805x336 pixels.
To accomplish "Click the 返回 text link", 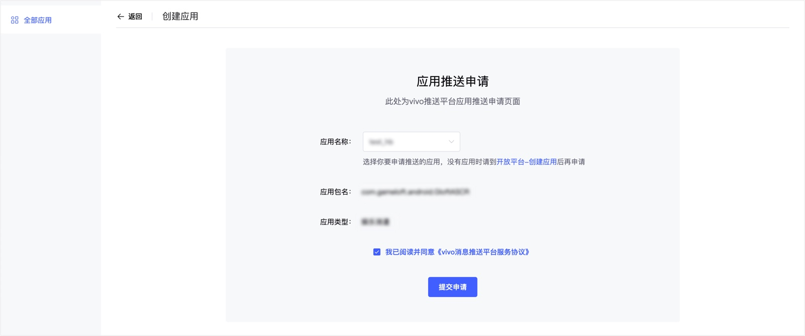I will pos(135,17).
